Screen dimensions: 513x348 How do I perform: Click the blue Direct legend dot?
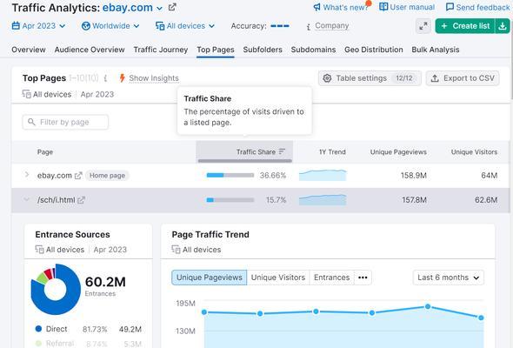(38, 329)
